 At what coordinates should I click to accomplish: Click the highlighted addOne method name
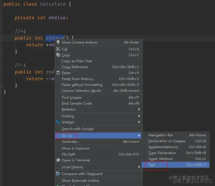coord(54,38)
